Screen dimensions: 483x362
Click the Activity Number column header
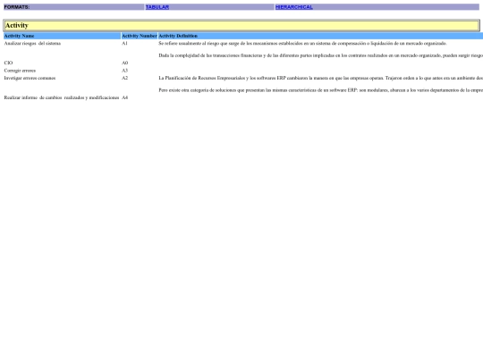[x=140, y=36]
